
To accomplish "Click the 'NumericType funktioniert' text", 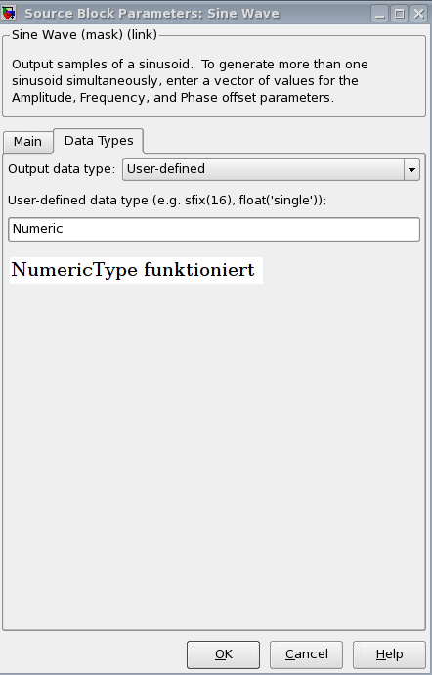I will pyautogui.click(x=133, y=270).
